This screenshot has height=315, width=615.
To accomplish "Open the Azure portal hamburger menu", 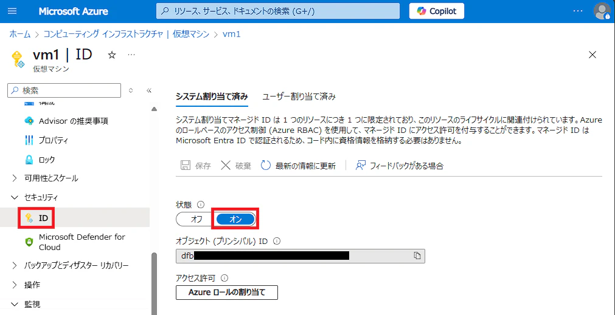I will [x=13, y=11].
